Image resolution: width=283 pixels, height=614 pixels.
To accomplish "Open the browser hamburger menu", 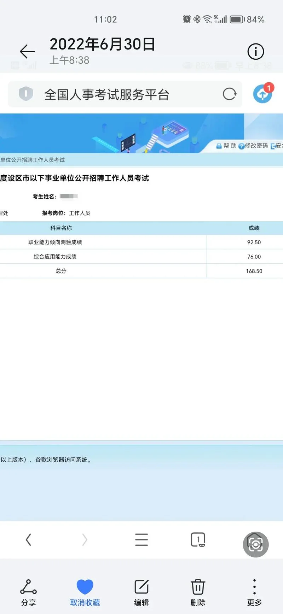I will [x=141, y=539].
